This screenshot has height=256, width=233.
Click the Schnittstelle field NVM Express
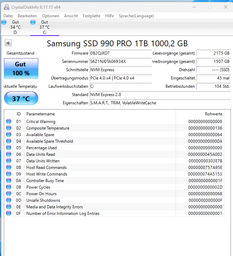click(x=120, y=70)
